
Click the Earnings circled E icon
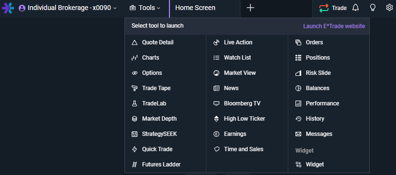[216, 134]
